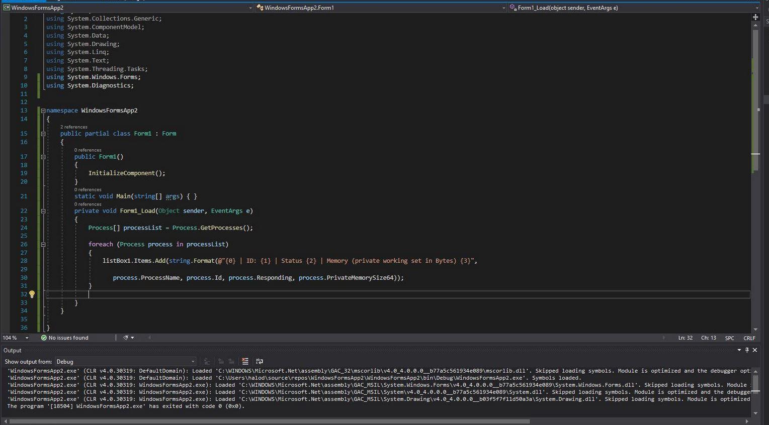The image size is (769, 425).
Task: Click the lightbulb quick actions icon
Action: [32, 294]
